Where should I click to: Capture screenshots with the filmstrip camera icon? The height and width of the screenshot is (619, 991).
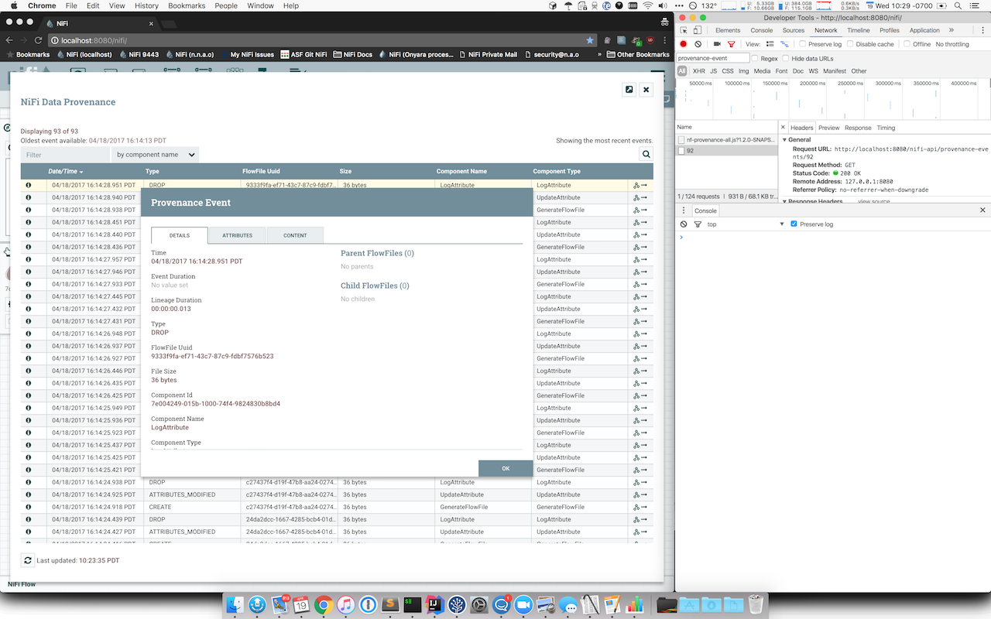pos(716,44)
